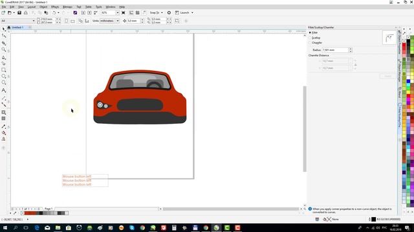The height and width of the screenshot is (232, 414).
Task: Open Options via the gear icon
Action: pyautogui.click(x=169, y=13)
